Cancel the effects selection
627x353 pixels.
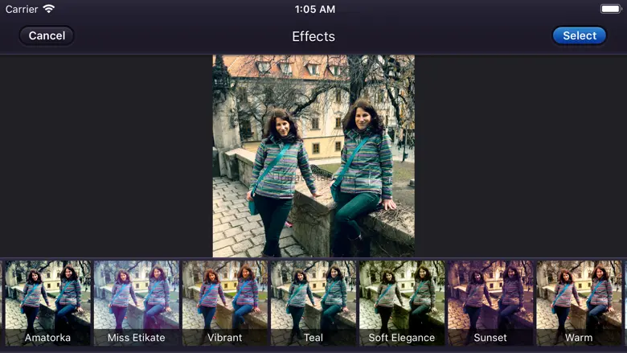47,35
